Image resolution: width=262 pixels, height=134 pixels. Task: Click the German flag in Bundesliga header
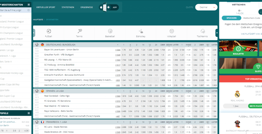pyautogui.click(x=42, y=45)
